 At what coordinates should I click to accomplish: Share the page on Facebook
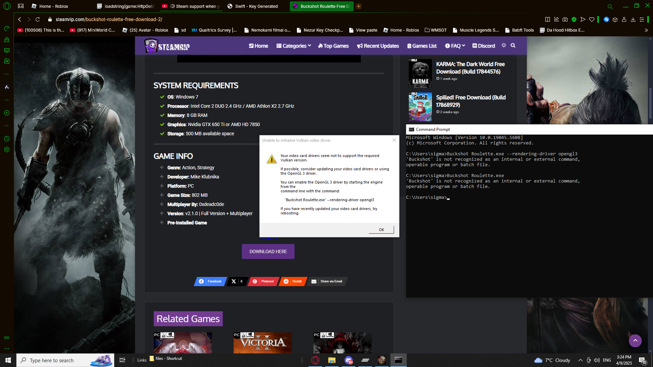210,281
